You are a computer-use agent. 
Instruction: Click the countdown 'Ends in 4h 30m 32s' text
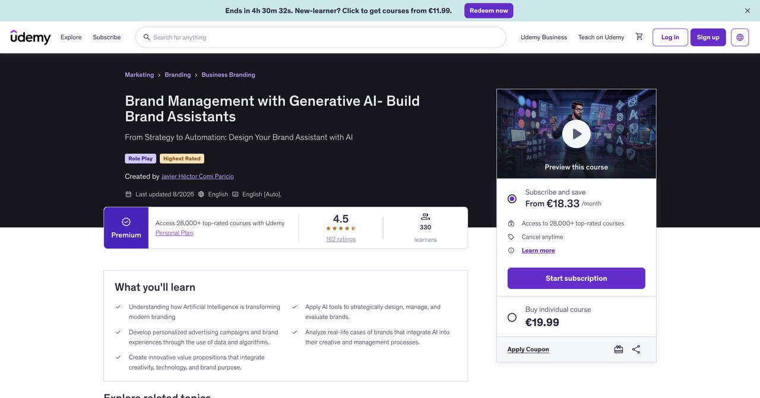click(x=258, y=11)
